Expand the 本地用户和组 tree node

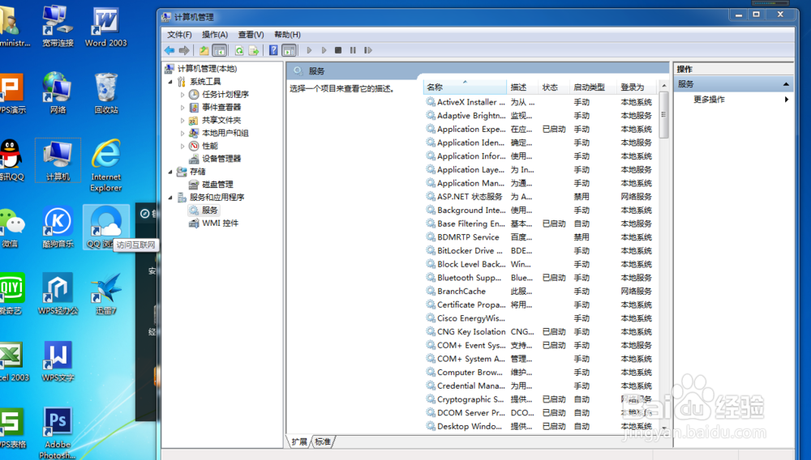[182, 133]
